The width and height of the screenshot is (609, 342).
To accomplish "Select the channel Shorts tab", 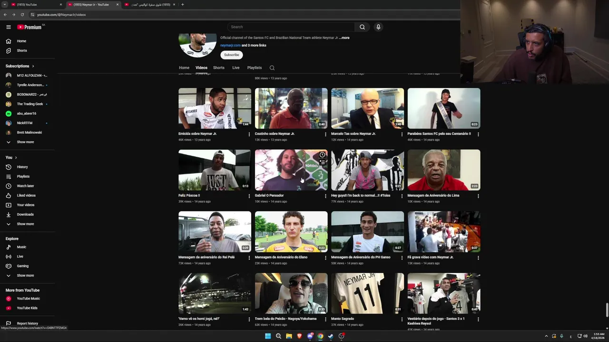I will (x=219, y=68).
